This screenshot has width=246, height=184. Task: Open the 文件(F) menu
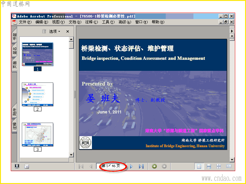pos(25,22)
